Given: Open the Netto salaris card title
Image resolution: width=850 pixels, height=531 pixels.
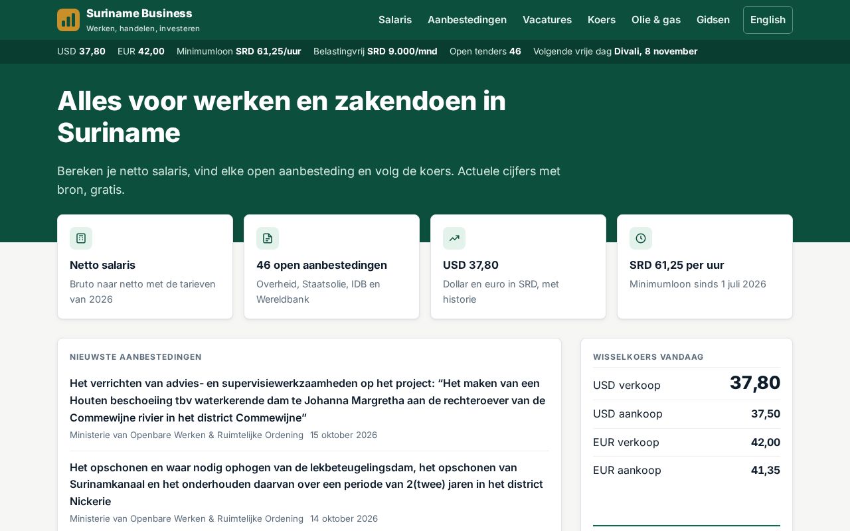Looking at the screenshot, I should click(102, 265).
